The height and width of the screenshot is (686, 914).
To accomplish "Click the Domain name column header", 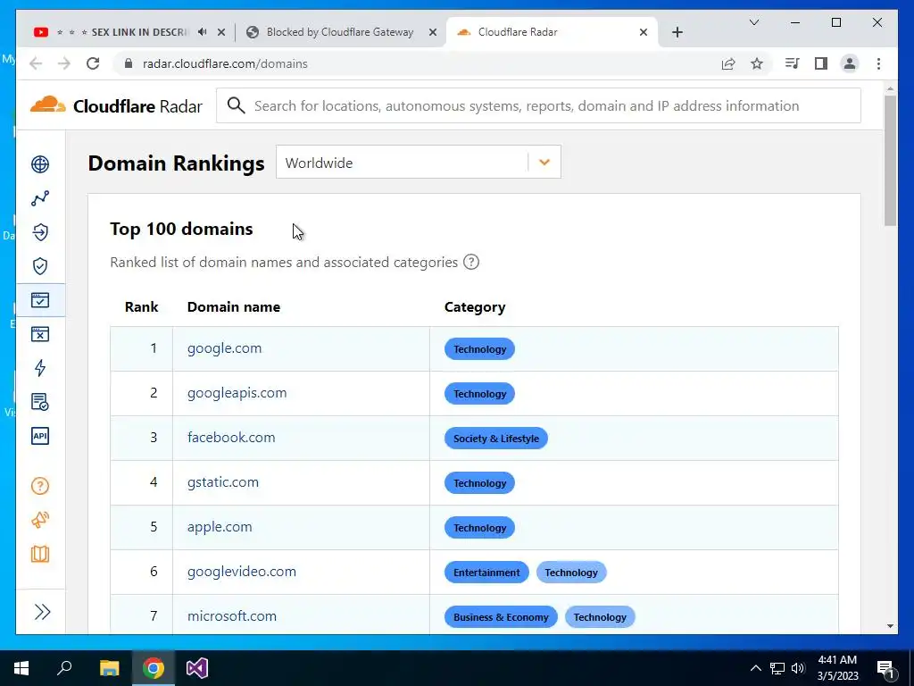I will tap(234, 307).
